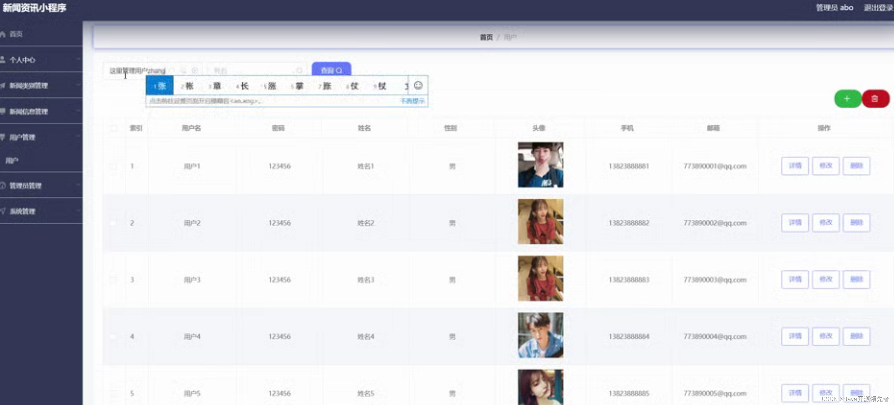Click the icon beside 管理员管理
This screenshot has height=405, width=894.
pyautogui.click(x=3, y=186)
